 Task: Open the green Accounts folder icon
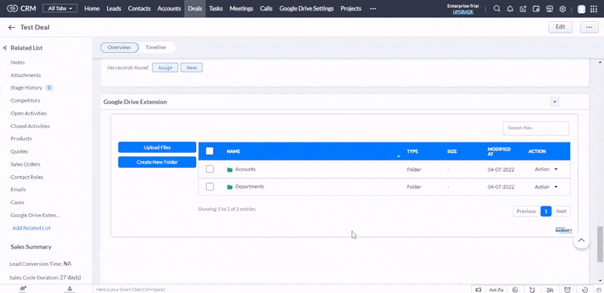coord(230,169)
